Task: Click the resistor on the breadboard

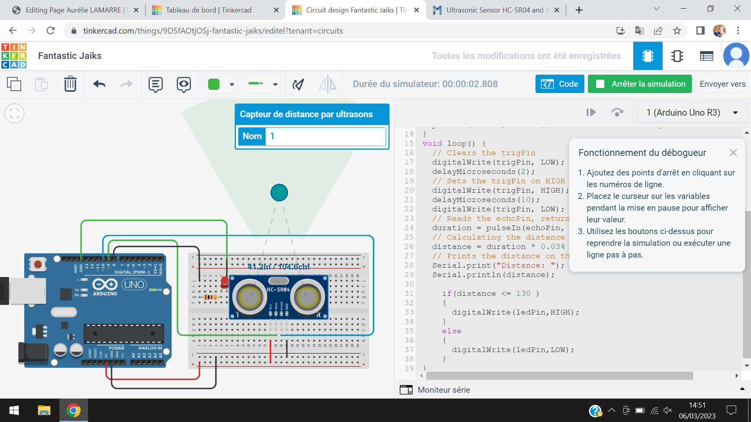Action: 210,297
